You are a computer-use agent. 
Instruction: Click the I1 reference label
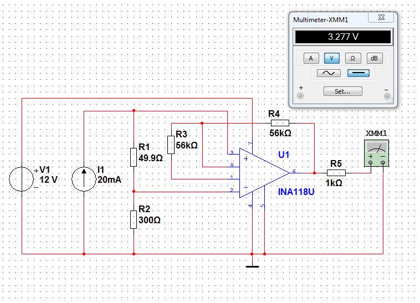(101, 170)
